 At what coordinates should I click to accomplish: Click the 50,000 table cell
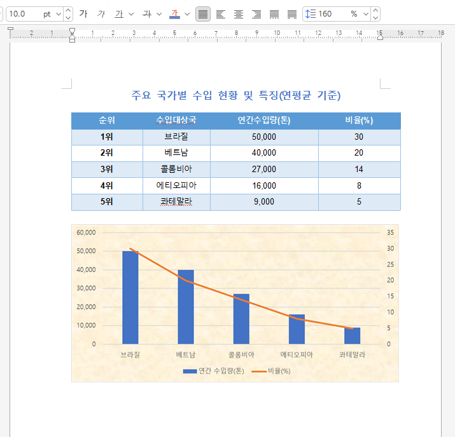(264, 137)
